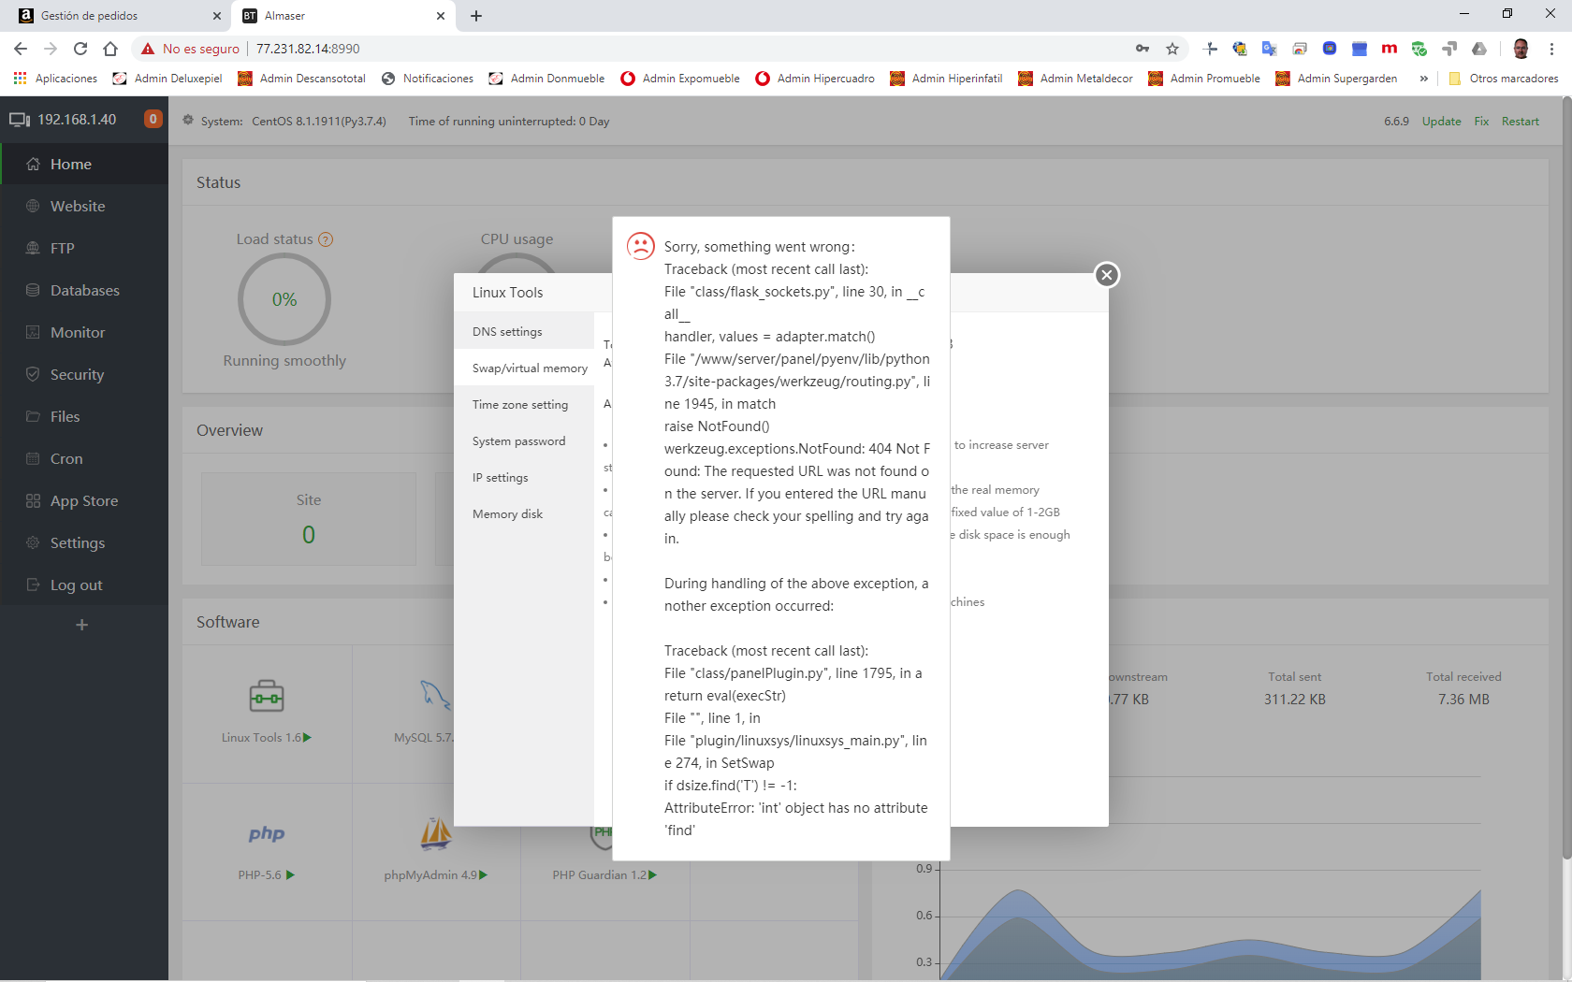1572x982 pixels.
Task: Go back to the previous page
Action: [21, 49]
